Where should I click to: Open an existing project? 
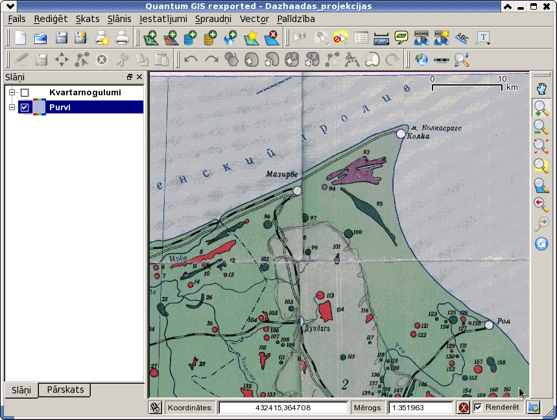click(x=41, y=38)
